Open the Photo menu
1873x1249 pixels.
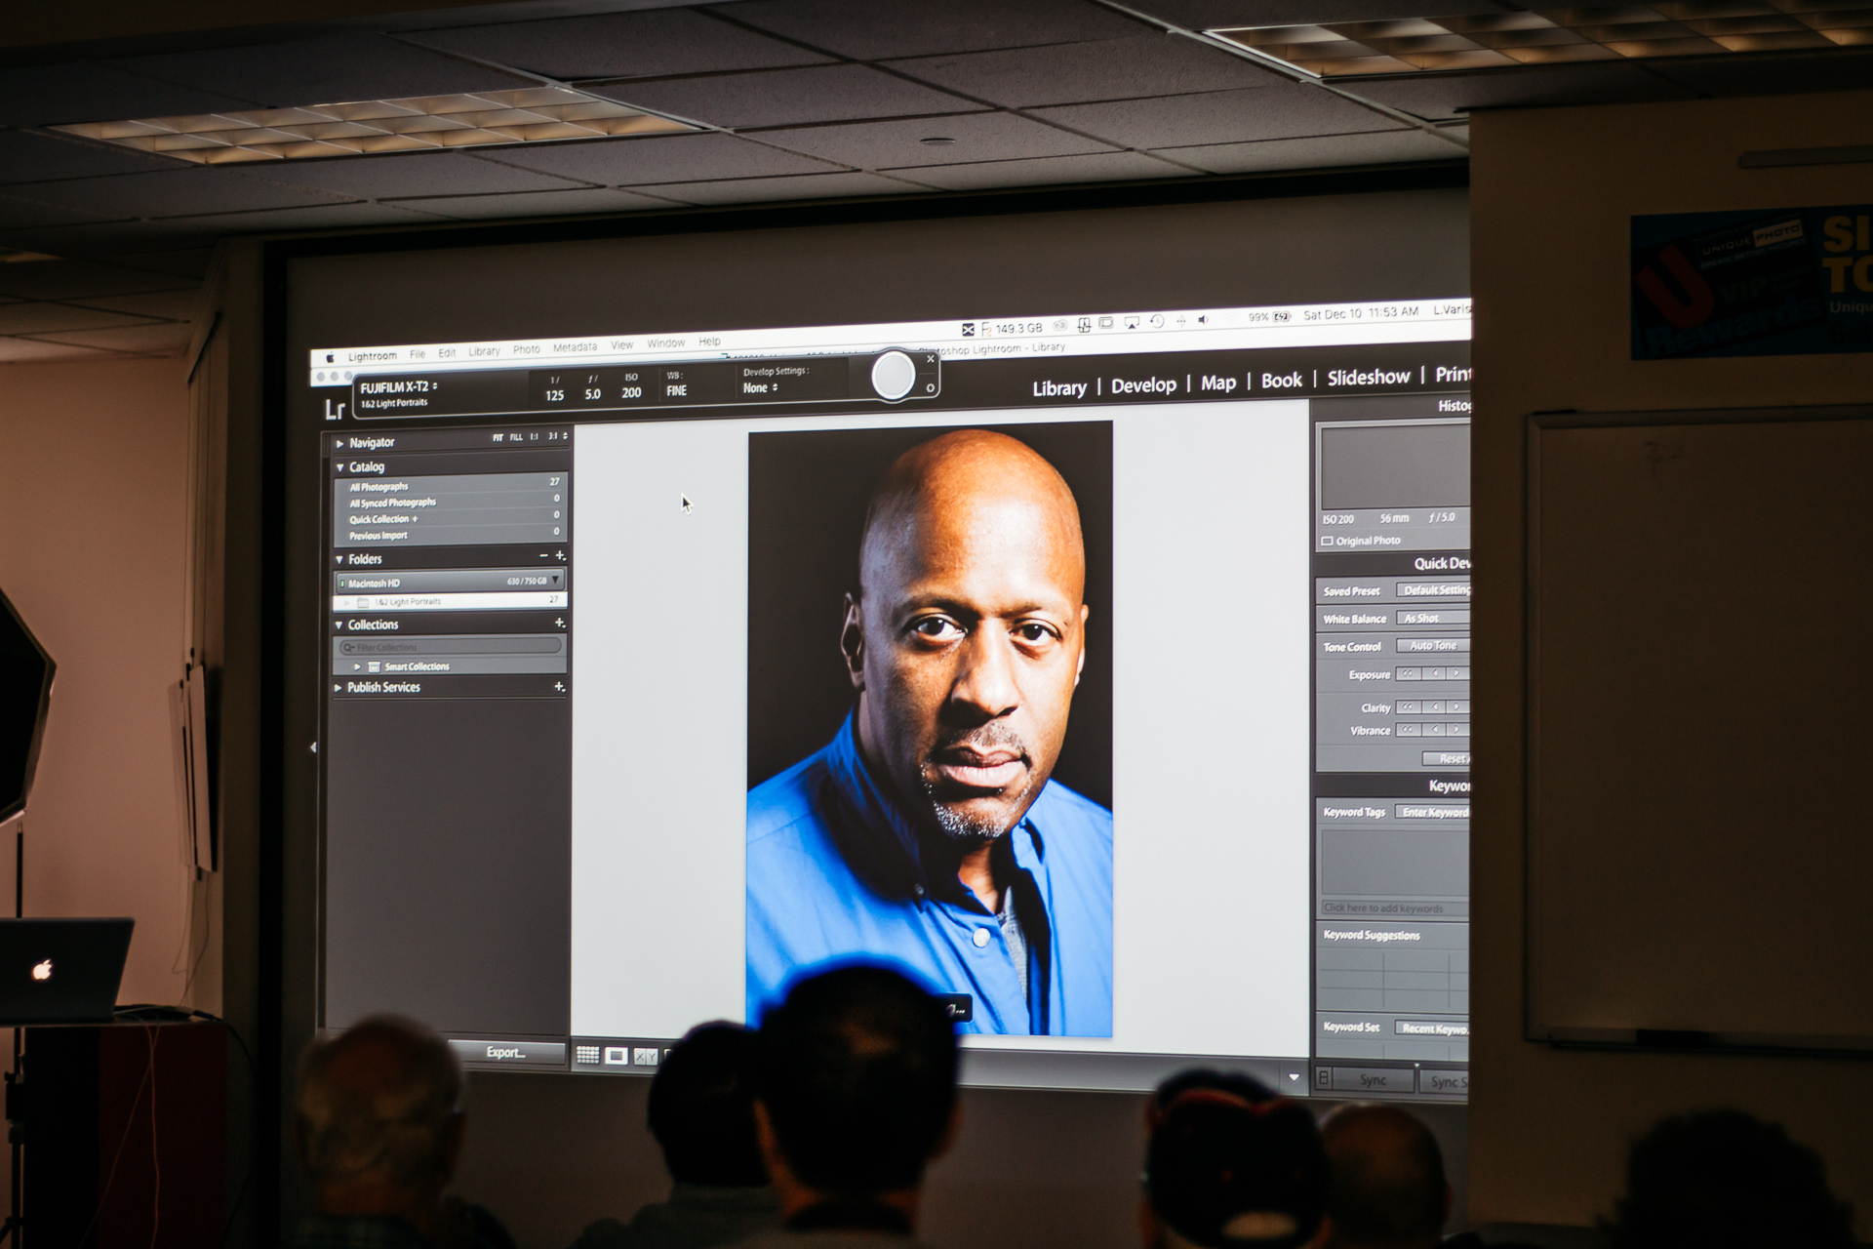pyautogui.click(x=526, y=349)
